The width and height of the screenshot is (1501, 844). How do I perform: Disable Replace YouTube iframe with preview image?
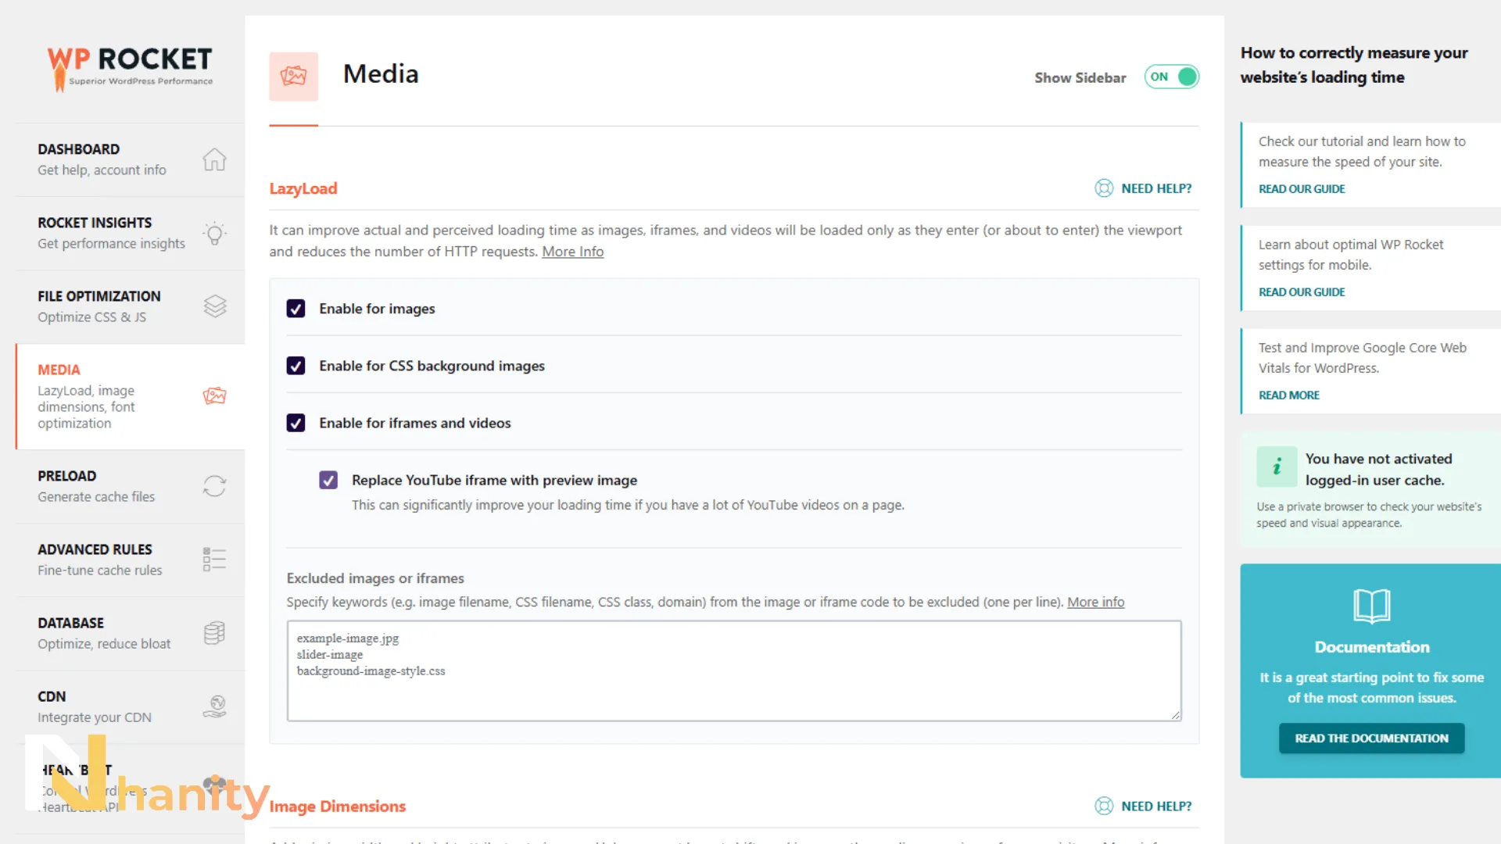click(328, 480)
